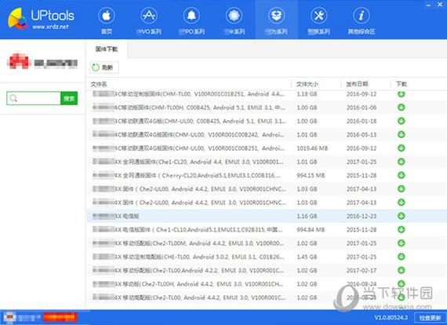The width and height of the screenshot is (447, 325).
Task: Sort by the 文件大小 column header
Action: [307, 84]
